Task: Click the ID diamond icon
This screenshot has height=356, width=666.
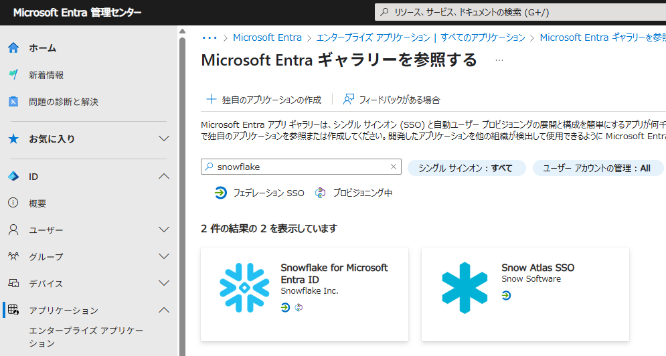Action: coord(13,176)
